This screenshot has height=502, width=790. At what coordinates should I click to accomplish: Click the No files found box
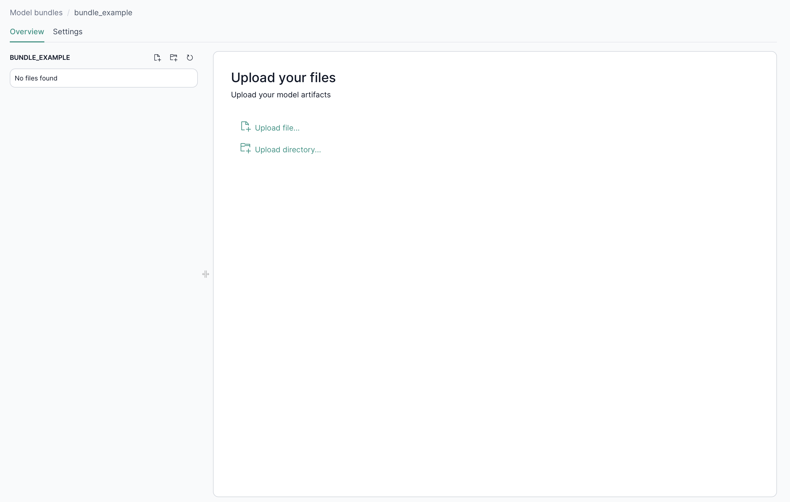pos(104,78)
